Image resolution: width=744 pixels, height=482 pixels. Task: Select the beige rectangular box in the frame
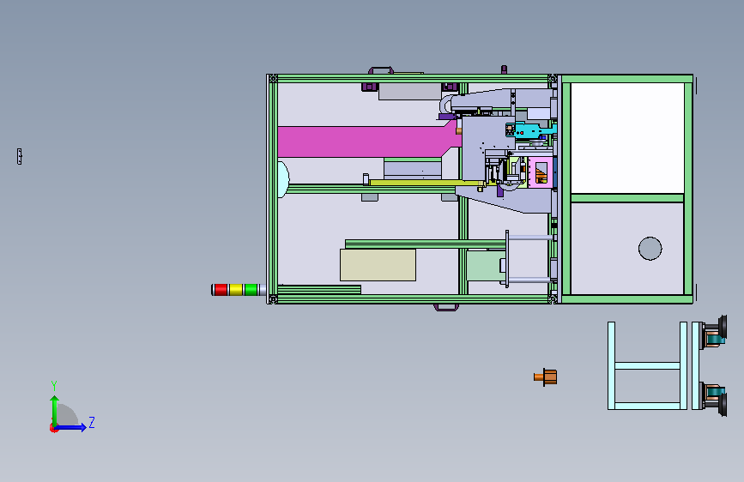pyautogui.click(x=378, y=265)
